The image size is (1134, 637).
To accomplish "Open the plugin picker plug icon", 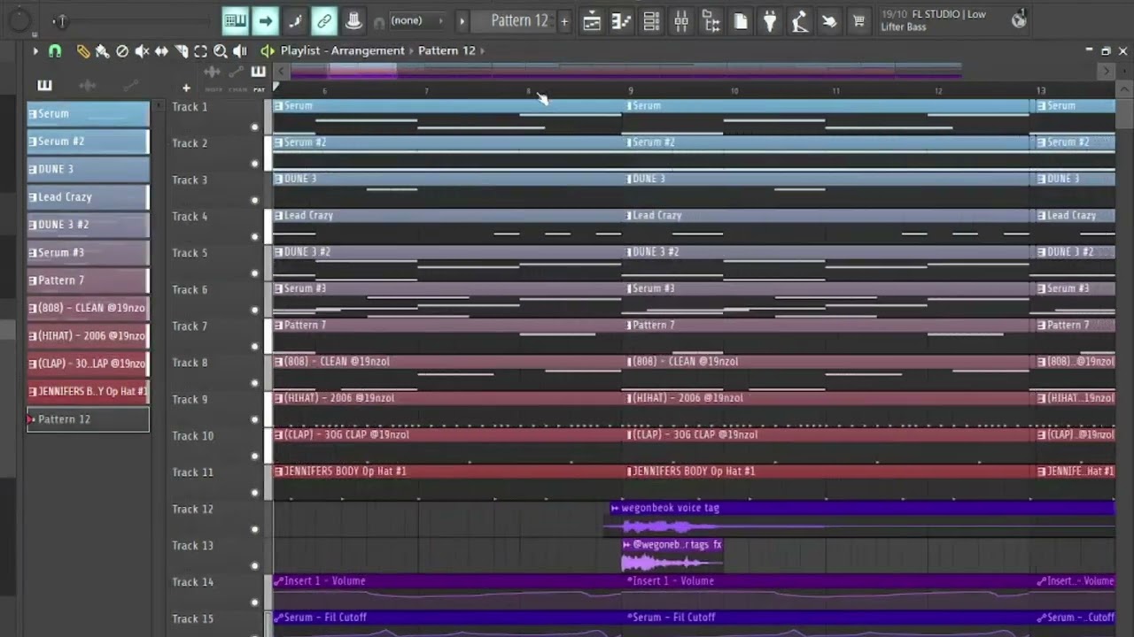I will click(x=770, y=21).
